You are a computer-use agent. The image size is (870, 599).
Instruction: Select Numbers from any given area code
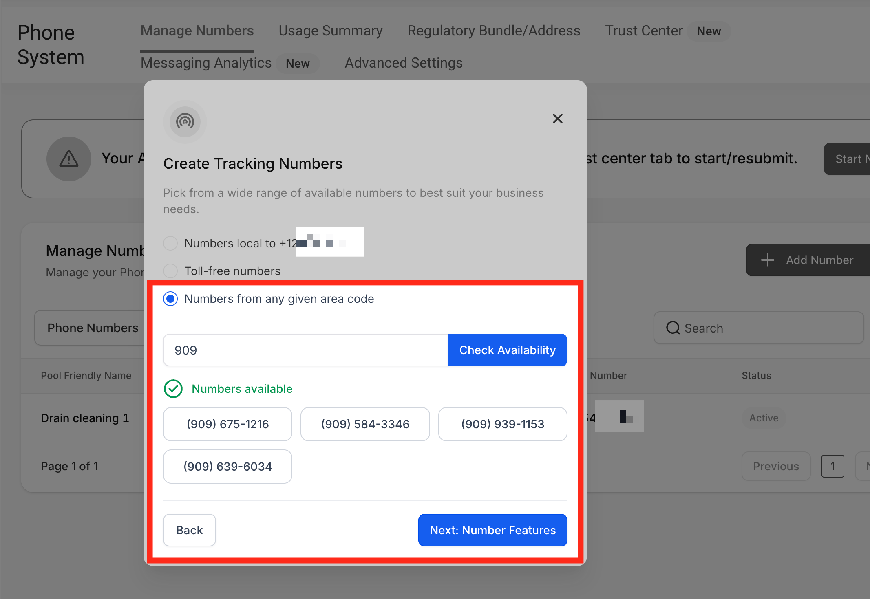[170, 299]
